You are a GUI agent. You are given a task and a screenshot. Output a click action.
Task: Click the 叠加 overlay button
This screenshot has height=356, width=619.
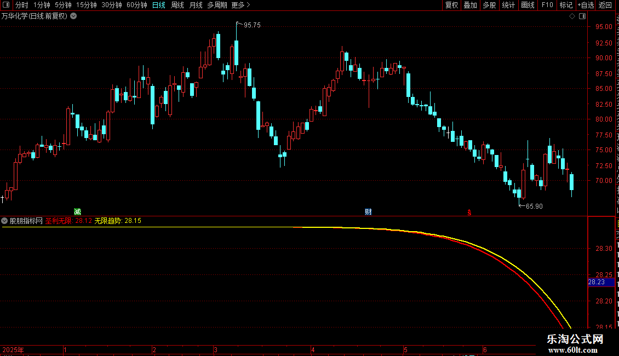[471, 5]
